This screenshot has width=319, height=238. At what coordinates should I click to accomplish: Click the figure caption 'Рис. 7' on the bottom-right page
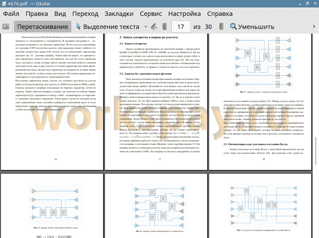tap(263, 230)
